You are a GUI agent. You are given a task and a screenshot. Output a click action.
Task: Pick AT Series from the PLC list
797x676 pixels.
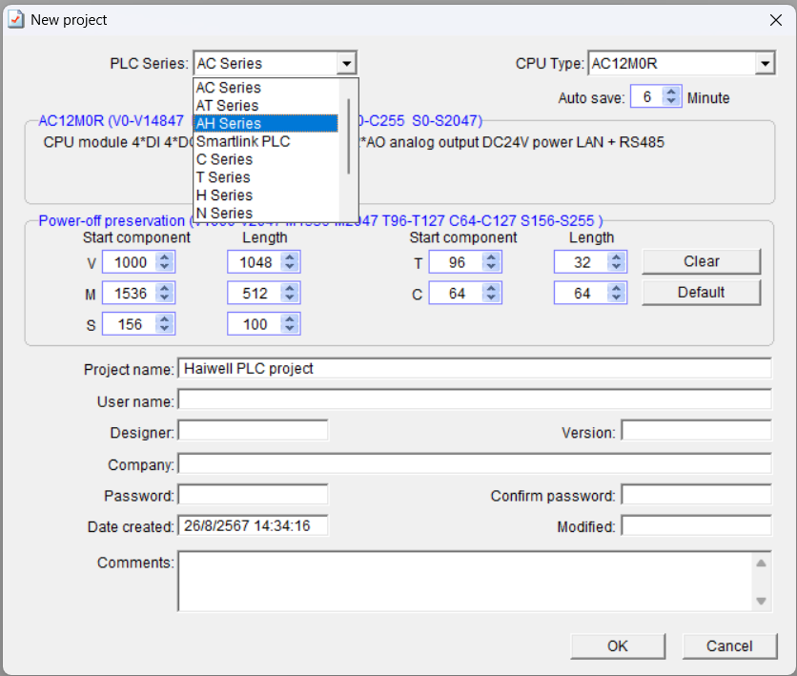pos(265,105)
